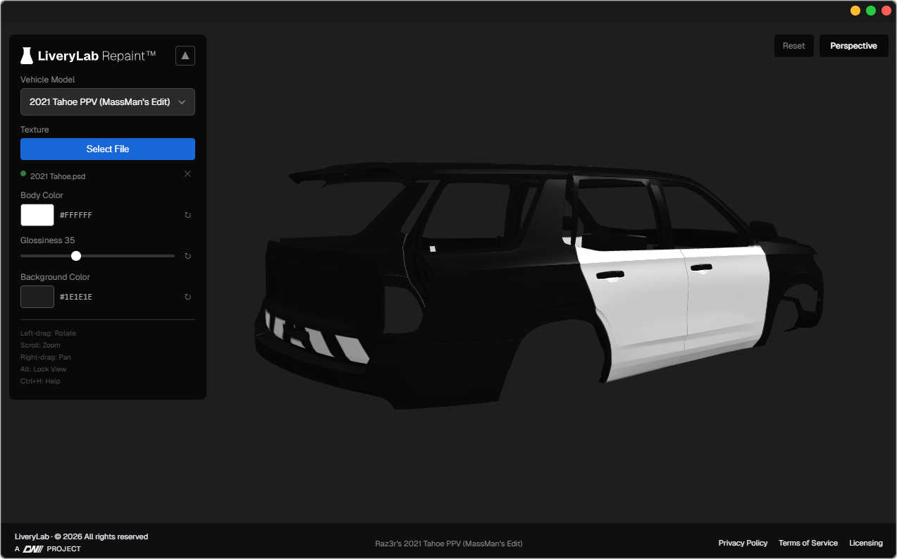Open the Terms of Service link
Image resolution: width=897 pixels, height=559 pixels.
click(x=808, y=543)
